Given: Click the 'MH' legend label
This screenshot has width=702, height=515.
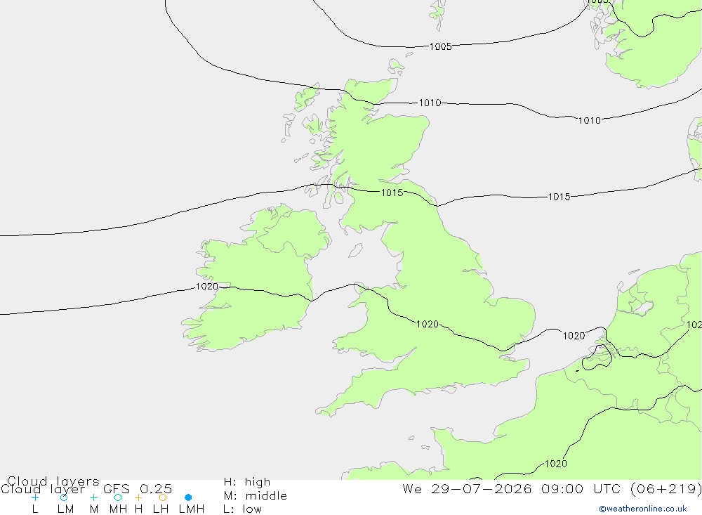Looking at the screenshot, I should [118, 509].
